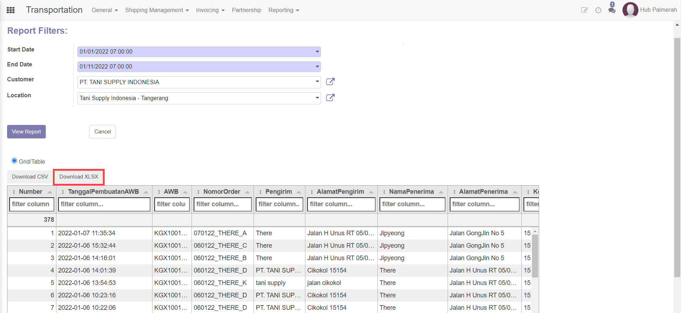Sort by Pengirim column arrow
The height and width of the screenshot is (313, 681).
pos(299,192)
